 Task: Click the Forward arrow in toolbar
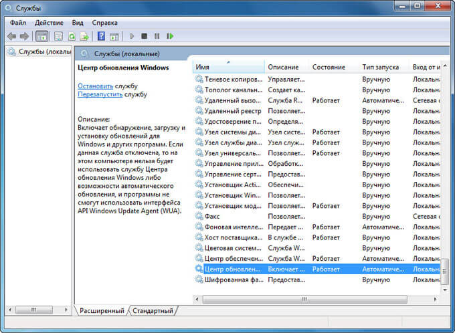pos(24,36)
